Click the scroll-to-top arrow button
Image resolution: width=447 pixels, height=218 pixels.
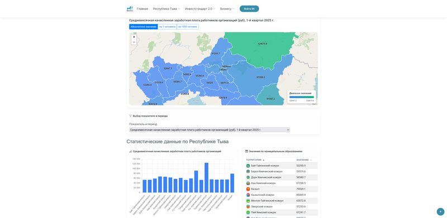tap(440, 212)
